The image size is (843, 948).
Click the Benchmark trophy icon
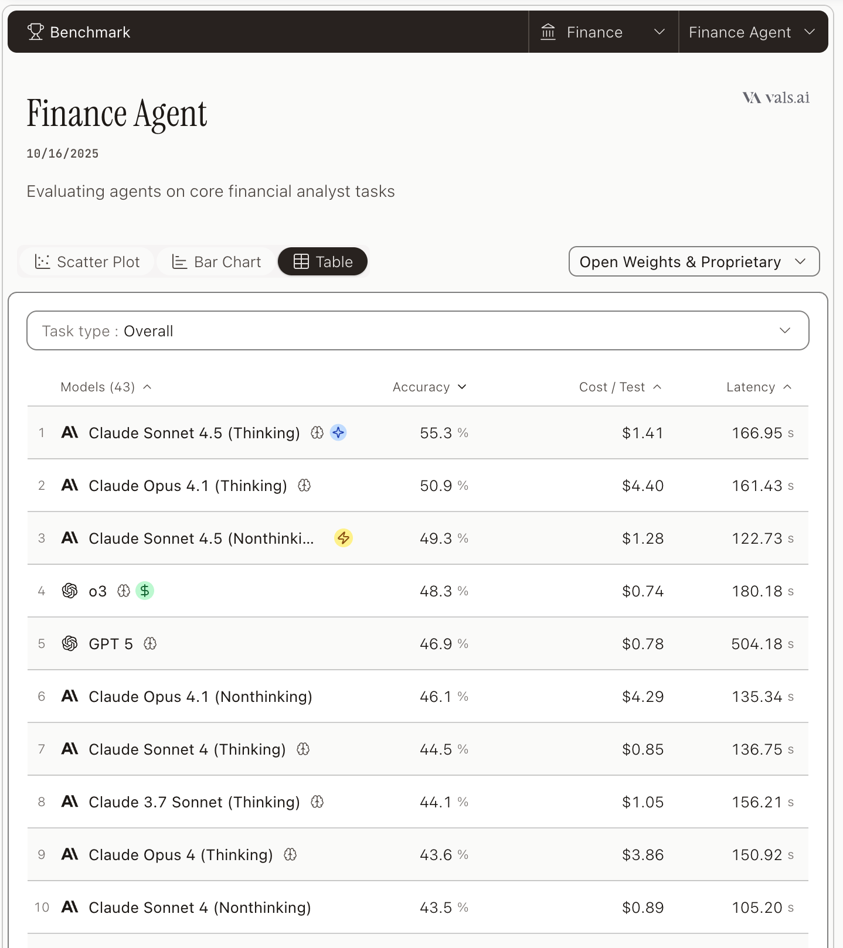[x=35, y=32]
